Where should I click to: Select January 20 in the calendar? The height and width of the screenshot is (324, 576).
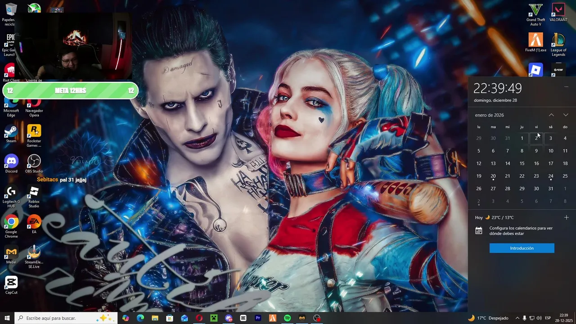(x=493, y=176)
